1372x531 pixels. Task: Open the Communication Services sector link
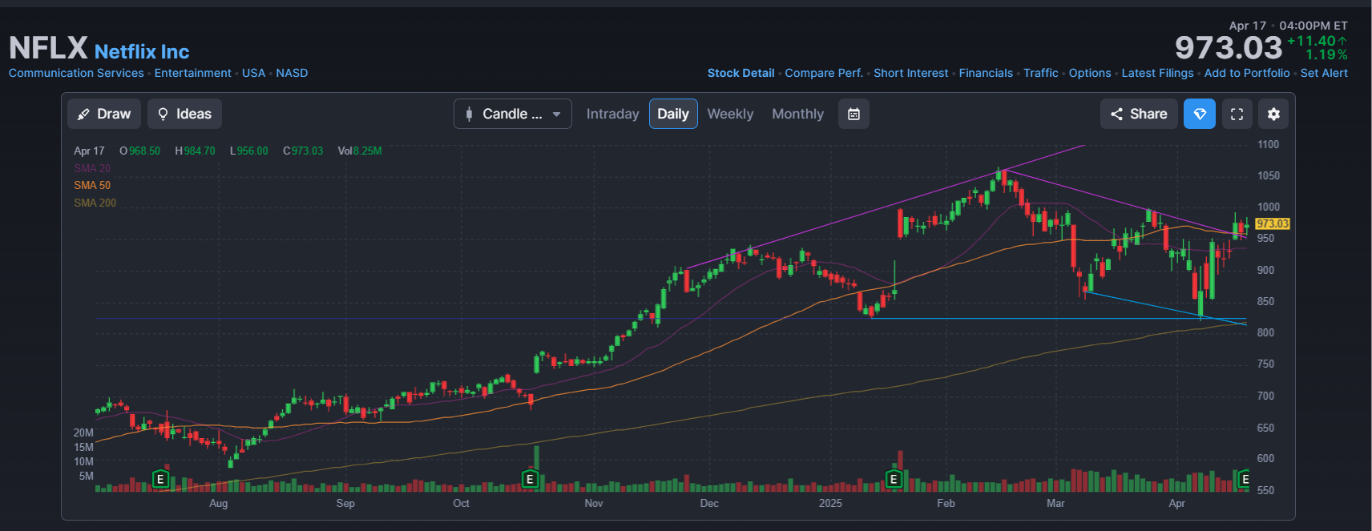coord(76,73)
